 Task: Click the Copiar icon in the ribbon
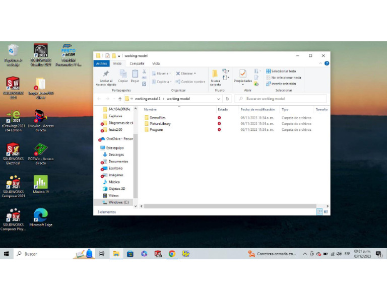[x=123, y=74]
